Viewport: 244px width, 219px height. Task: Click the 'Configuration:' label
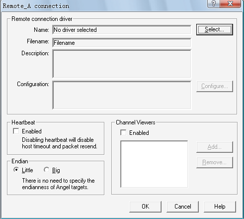33,84
